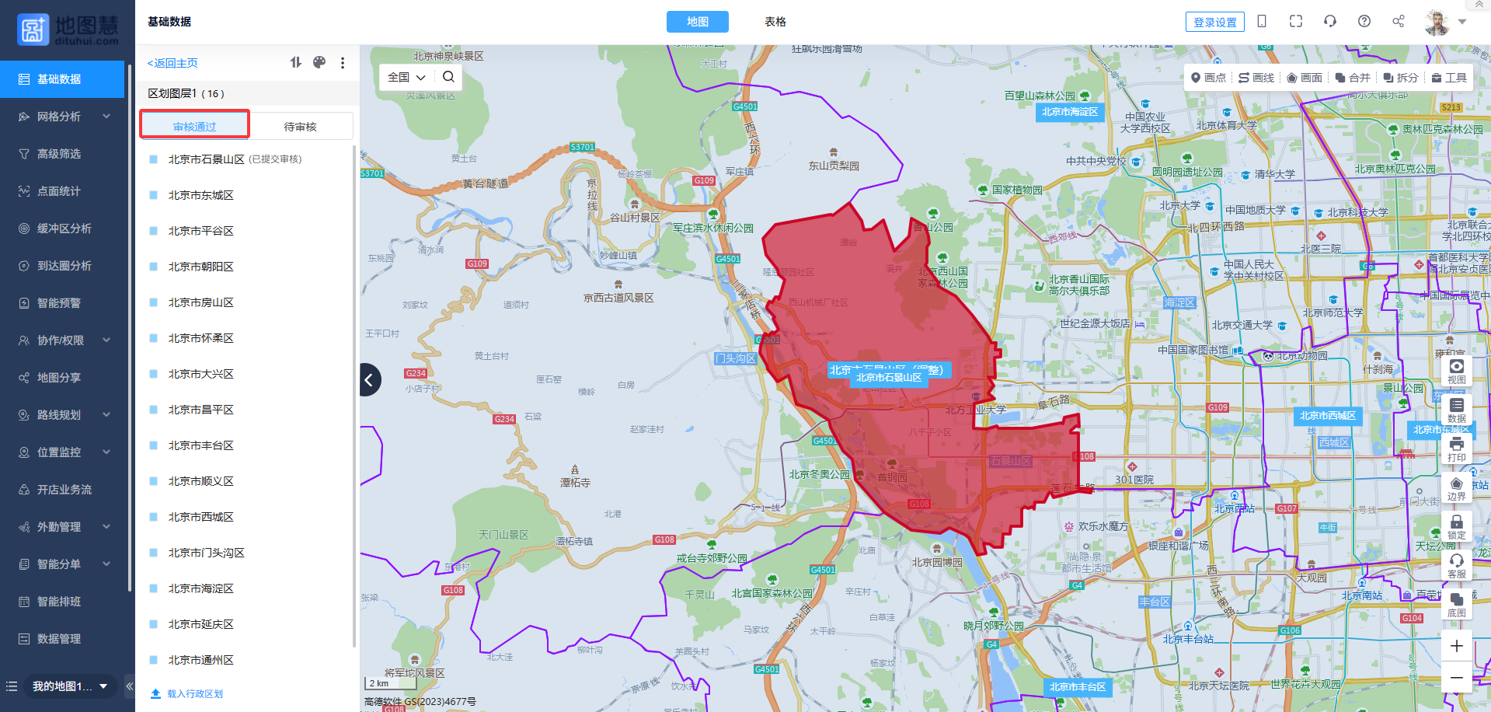
Task: Switch to the 表格 tab
Action: (775, 22)
